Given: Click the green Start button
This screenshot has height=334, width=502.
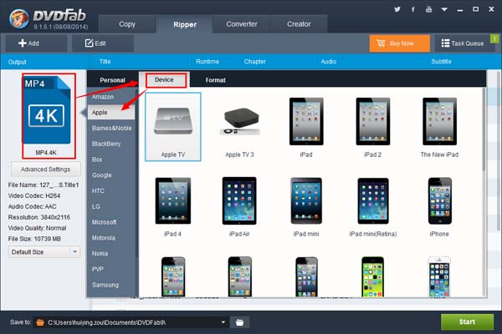Looking at the screenshot, I should pyautogui.click(x=467, y=321).
